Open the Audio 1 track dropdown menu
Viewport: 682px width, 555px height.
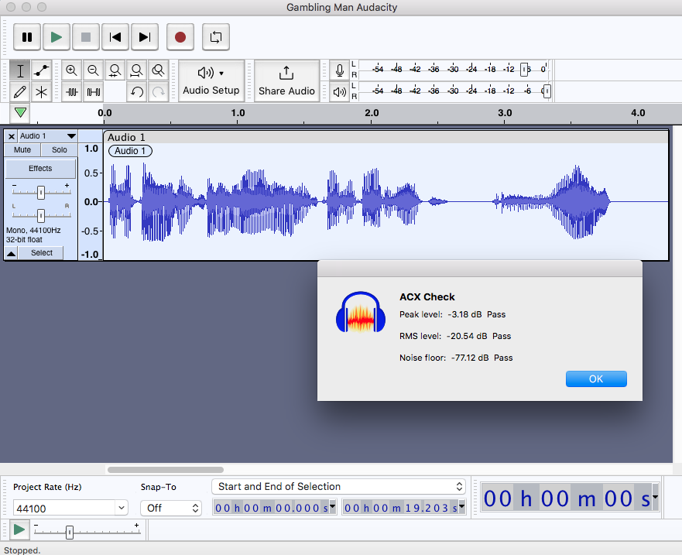click(48, 136)
